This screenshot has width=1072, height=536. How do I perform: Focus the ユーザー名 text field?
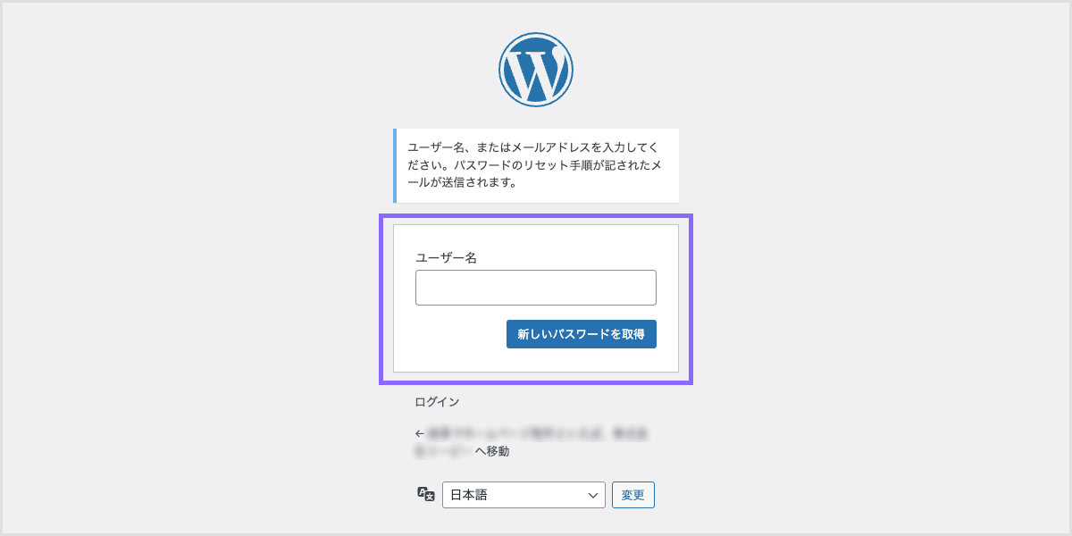click(536, 288)
